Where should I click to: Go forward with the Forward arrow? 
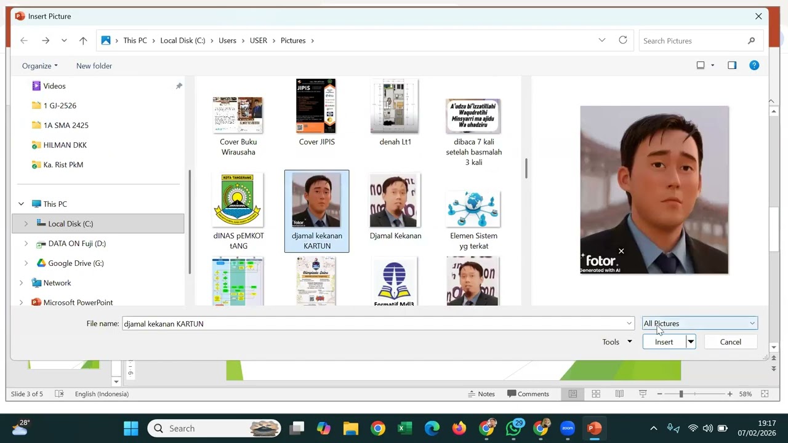point(46,41)
